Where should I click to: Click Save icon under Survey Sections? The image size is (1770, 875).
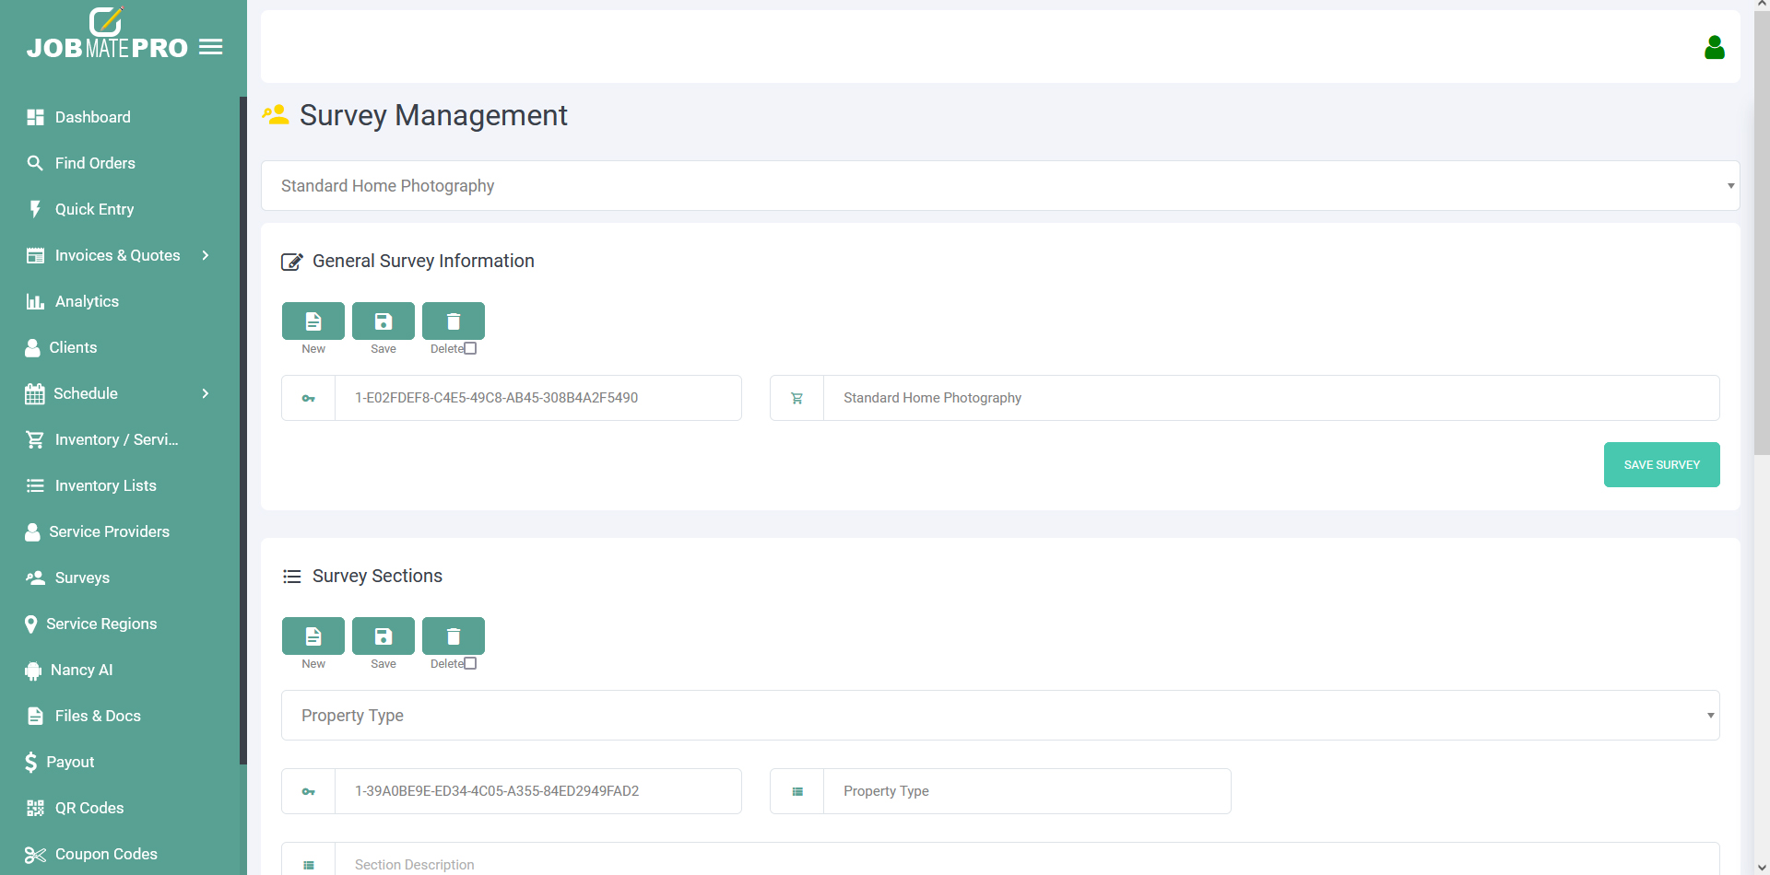pyautogui.click(x=383, y=636)
